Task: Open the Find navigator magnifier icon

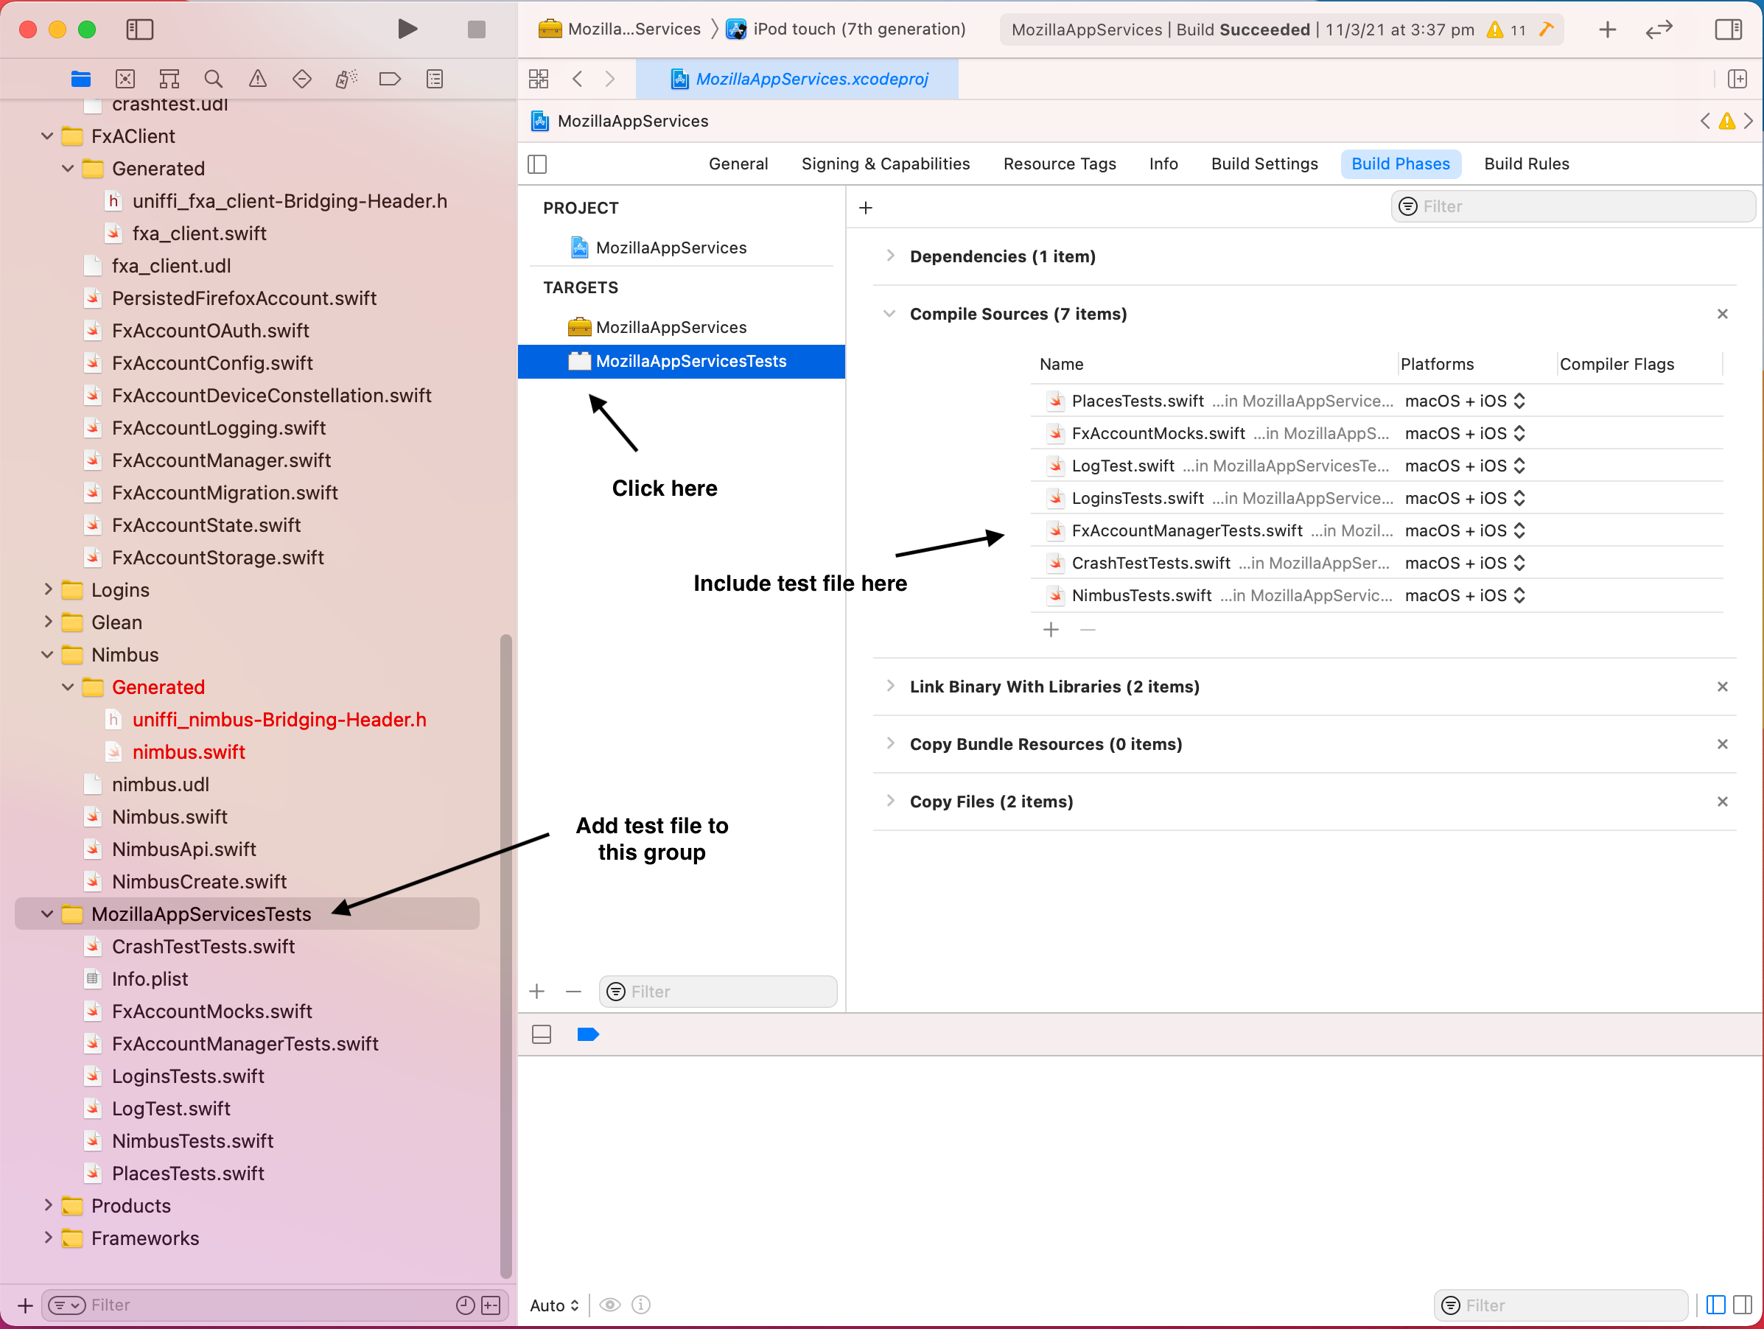Action: coord(213,79)
